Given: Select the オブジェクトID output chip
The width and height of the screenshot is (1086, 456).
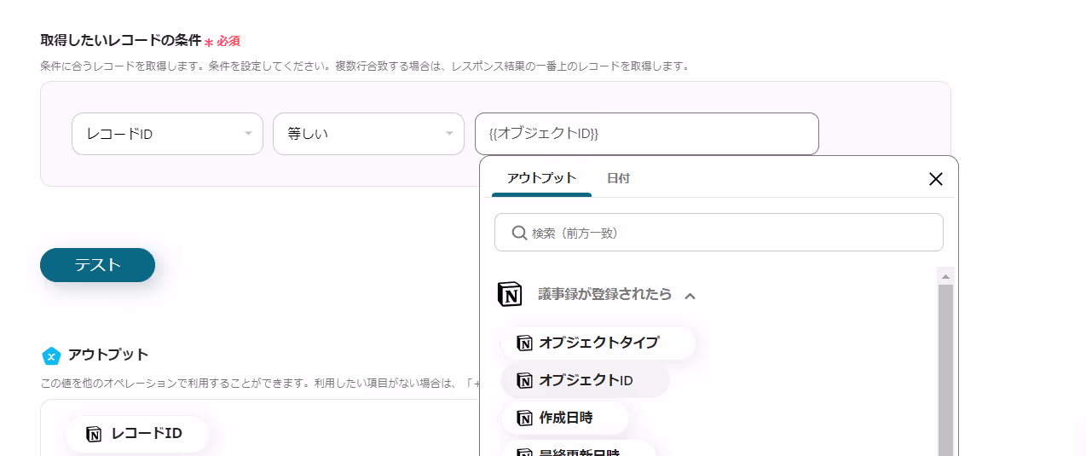Looking at the screenshot, I should coord(586,380).
